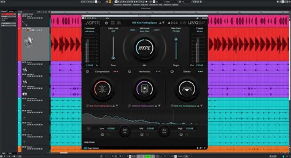The width and height of the screenshot is (291, 158).
Task: Click the large HYPE mix knob
Action: (145, 48)
